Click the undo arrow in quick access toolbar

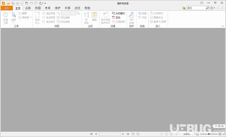[31, 3]
